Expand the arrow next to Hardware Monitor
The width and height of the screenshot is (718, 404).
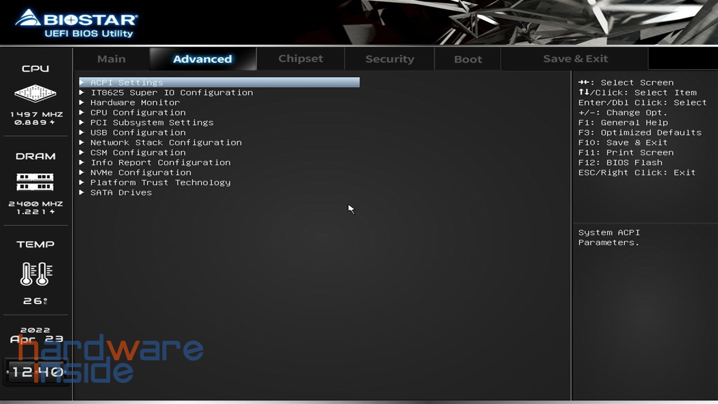click(x=82, y=102)
